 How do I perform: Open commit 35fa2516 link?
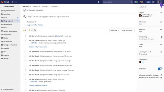coord(34,43)
